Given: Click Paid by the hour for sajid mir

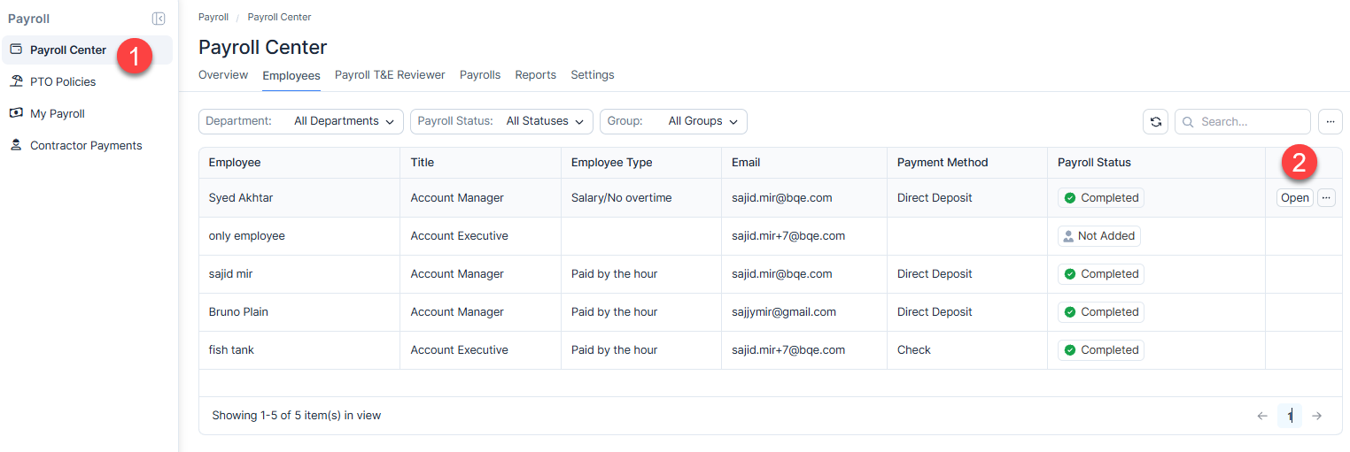Looking at the screenshot, I should pos(615,274).
